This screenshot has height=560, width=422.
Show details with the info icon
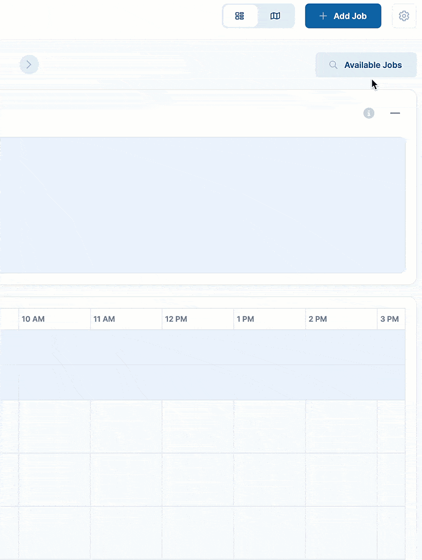click(369, 113)
